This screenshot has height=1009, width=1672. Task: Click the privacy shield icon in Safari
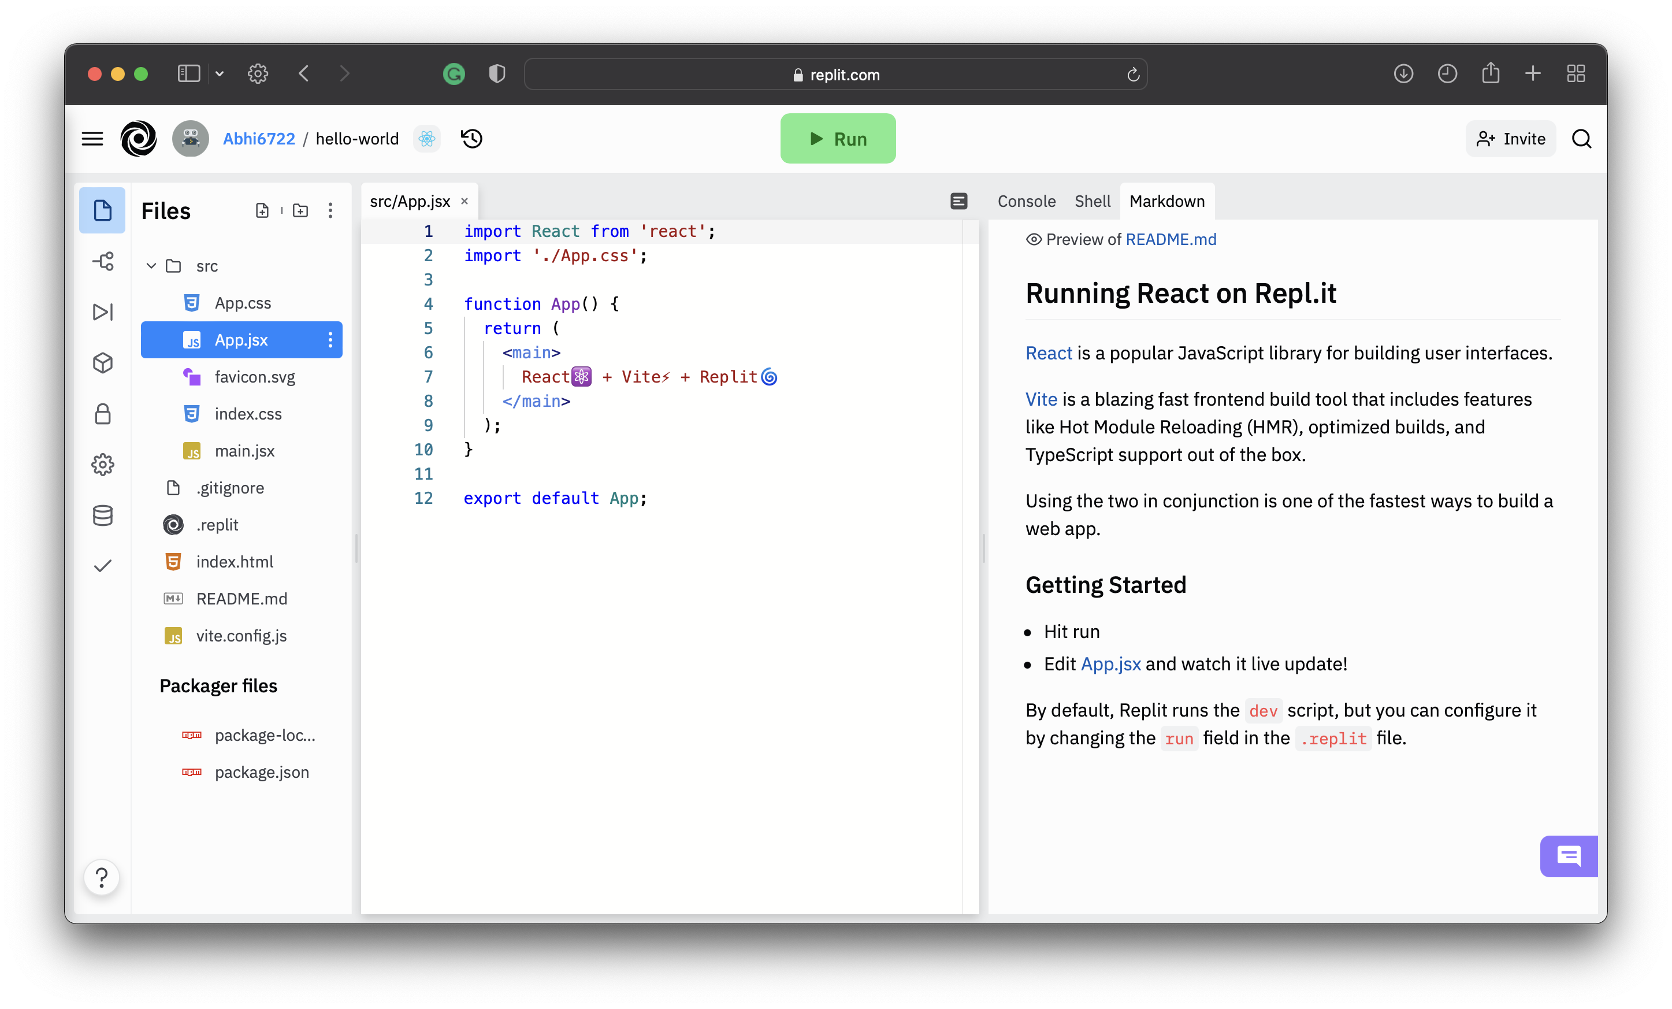pyautogui.click(x=497, y=73)
